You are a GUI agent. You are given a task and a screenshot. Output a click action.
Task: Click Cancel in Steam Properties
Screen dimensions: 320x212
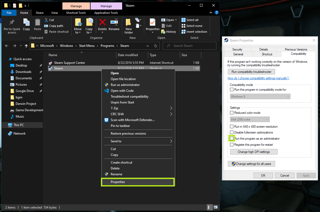coord(284,175)
